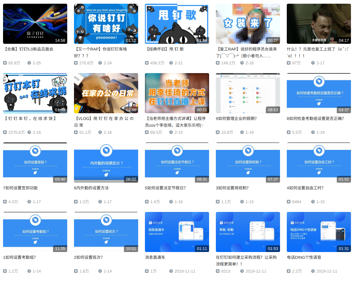Click play-count icon beside 2.2万
Viewport: 354px width, 282px height.
tap(288, 271)
